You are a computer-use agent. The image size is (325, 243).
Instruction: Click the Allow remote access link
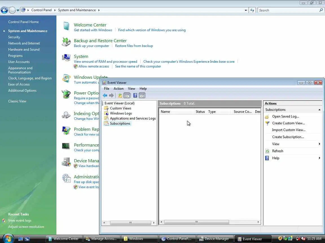[93, 66]
